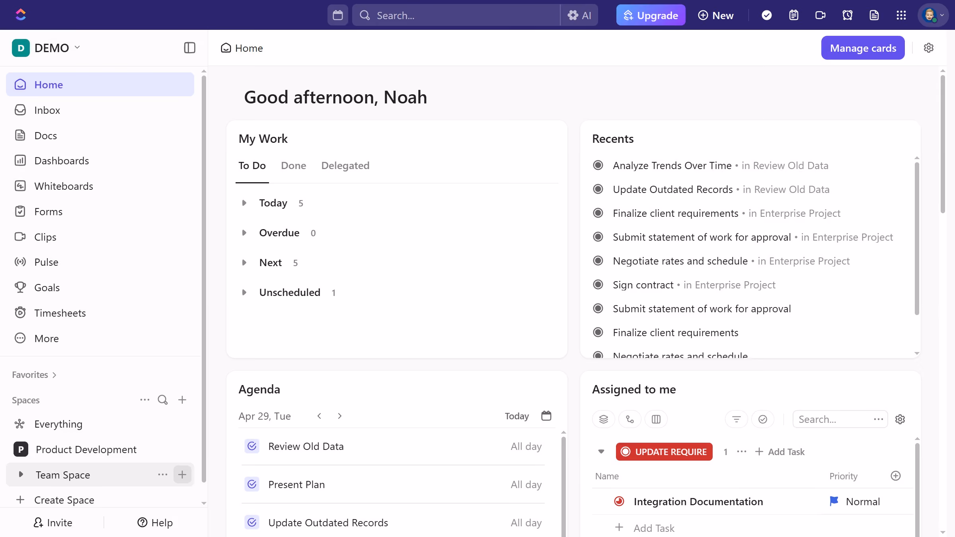Switch to the Done tab
The image size is (955, 537).
coord(294,165)
